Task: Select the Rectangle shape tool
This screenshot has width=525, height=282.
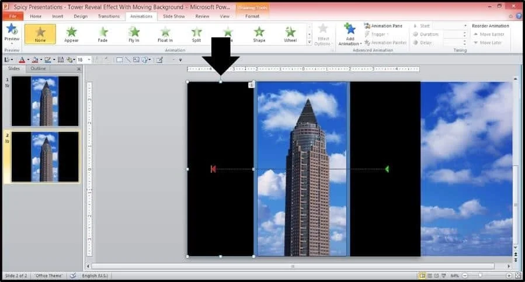Action: click(x=119, y=60)
